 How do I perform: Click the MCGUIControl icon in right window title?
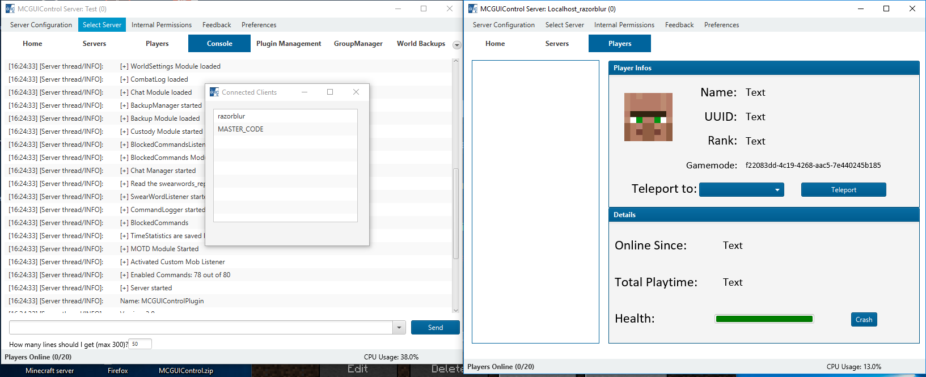(473, 9)
